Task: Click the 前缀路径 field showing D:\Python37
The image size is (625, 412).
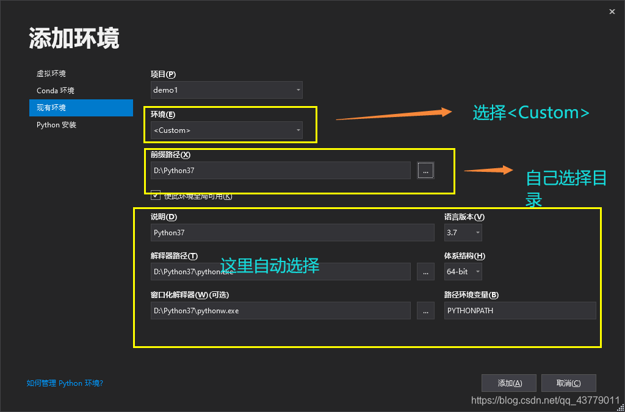Action: point(280,171)
